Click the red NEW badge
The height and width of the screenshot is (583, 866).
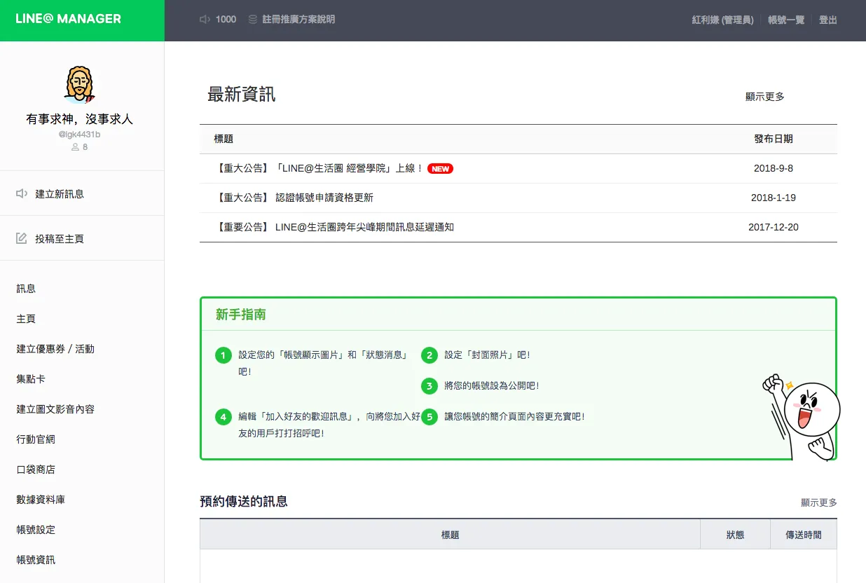pyautogui.click(x=440, y=168)
